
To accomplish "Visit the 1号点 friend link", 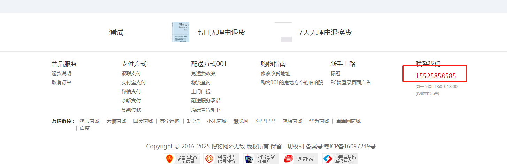I will tap(193, 121).
